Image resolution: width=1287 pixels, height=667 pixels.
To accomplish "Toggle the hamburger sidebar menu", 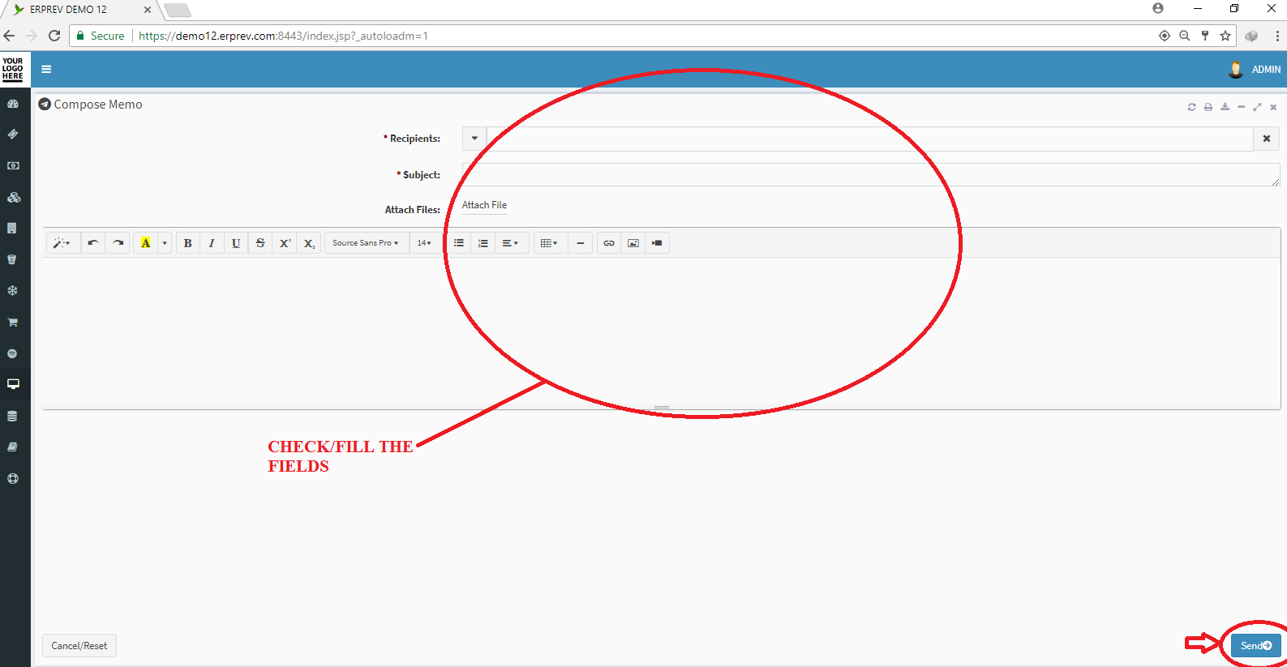I will click(x=46, y=70).
